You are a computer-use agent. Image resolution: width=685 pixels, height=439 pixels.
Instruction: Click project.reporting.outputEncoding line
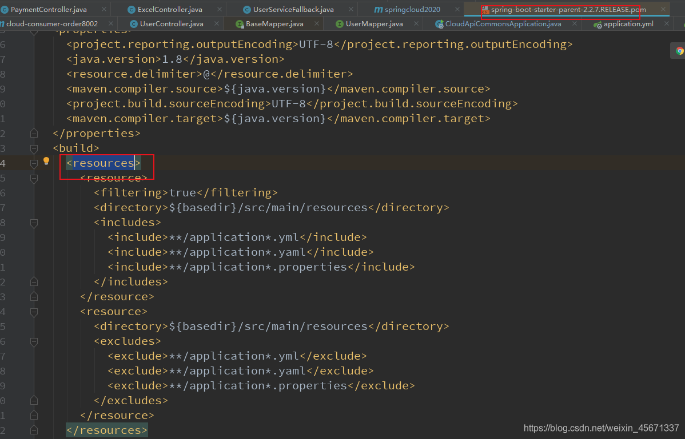[x=320, y=44]
